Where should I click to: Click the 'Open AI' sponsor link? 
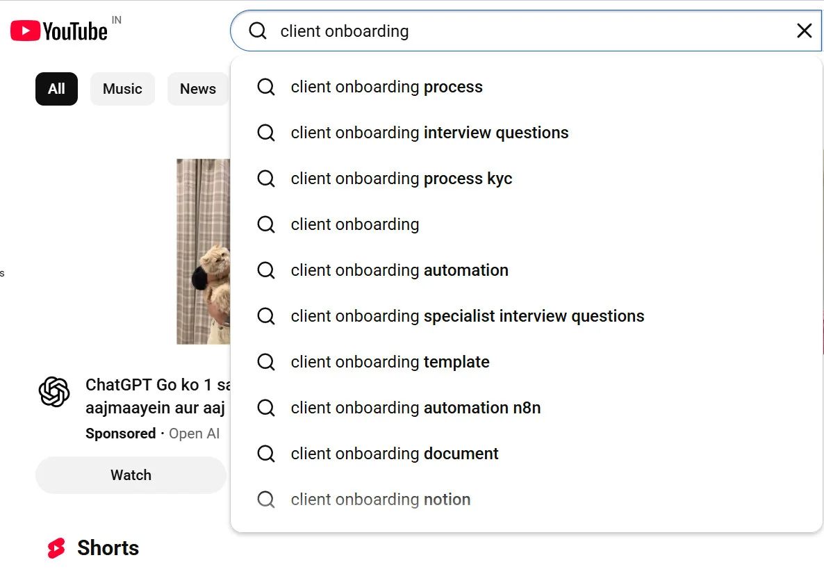195,433
